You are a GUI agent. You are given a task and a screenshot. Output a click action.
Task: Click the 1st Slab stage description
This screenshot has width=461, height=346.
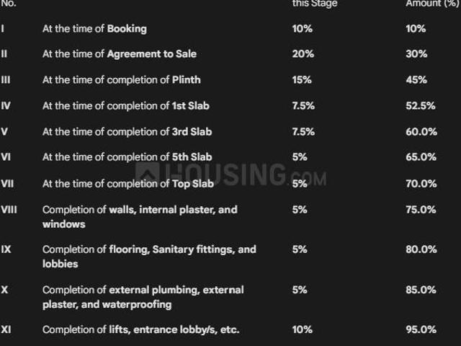point(126,106)
